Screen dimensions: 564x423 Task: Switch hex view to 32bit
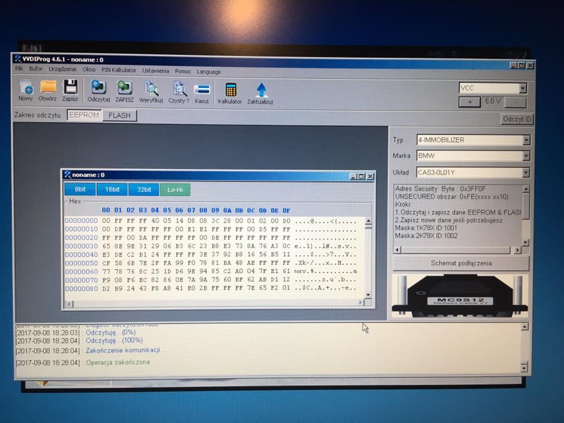point(143,190)
